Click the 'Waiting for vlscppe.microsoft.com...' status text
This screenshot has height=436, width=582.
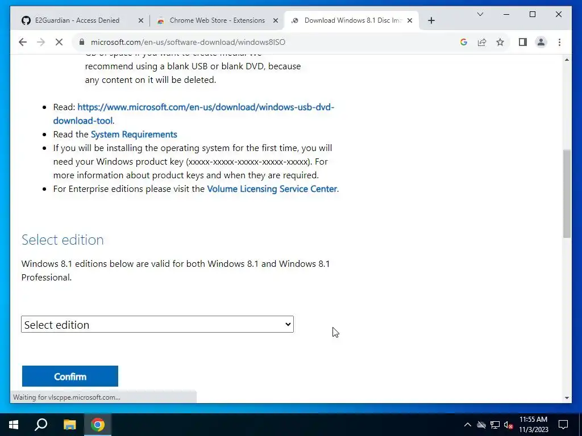(67, 397)
